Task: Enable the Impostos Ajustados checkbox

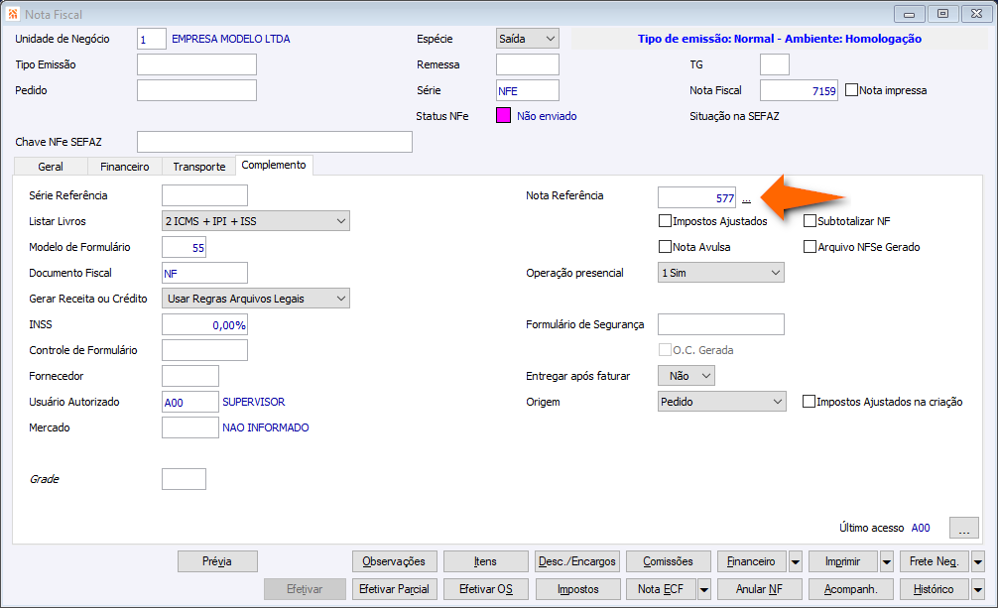Action: click(x=665, y=221)
